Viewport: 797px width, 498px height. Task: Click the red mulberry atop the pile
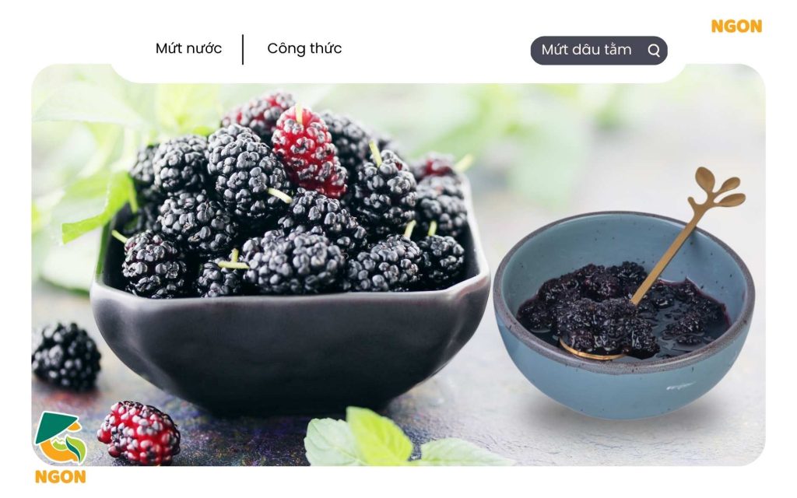click(308, 151)
